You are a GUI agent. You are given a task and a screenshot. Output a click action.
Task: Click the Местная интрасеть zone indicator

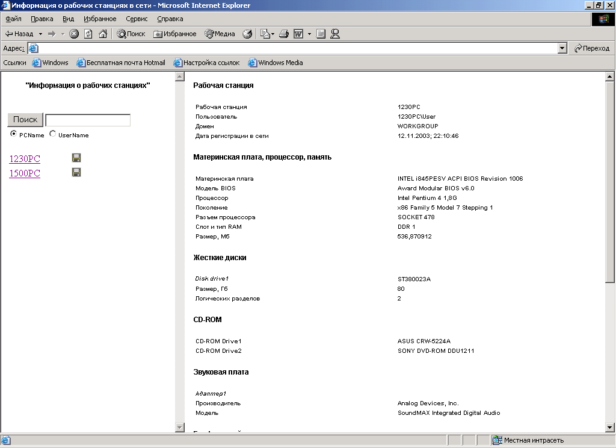click(529, 441)
